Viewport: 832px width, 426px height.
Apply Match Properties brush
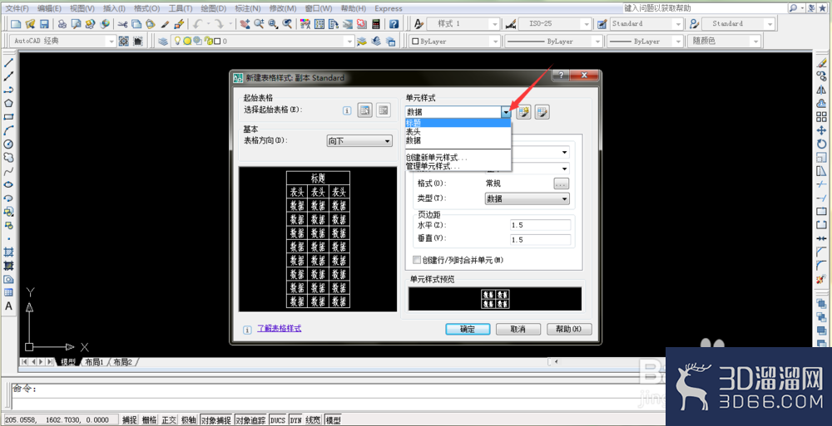(x=165, y=24)
